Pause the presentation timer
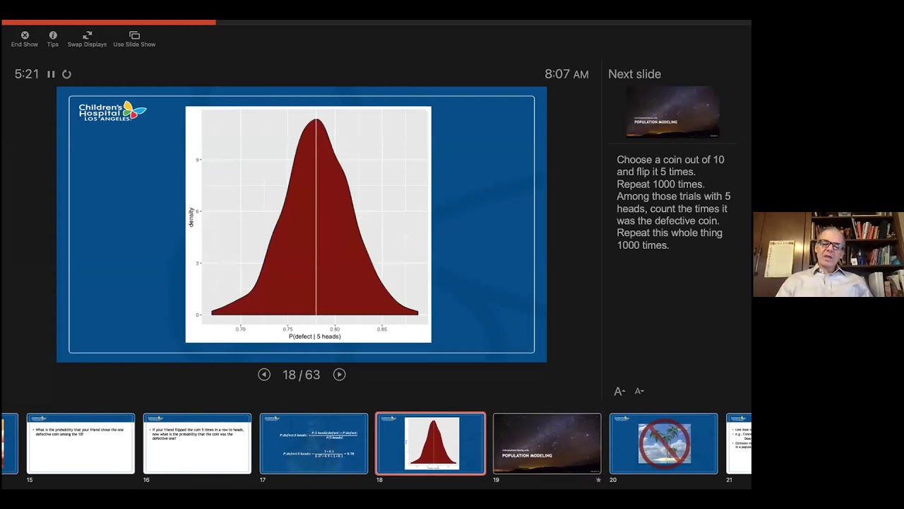904x509 pixels. click(x=51, y=74)
